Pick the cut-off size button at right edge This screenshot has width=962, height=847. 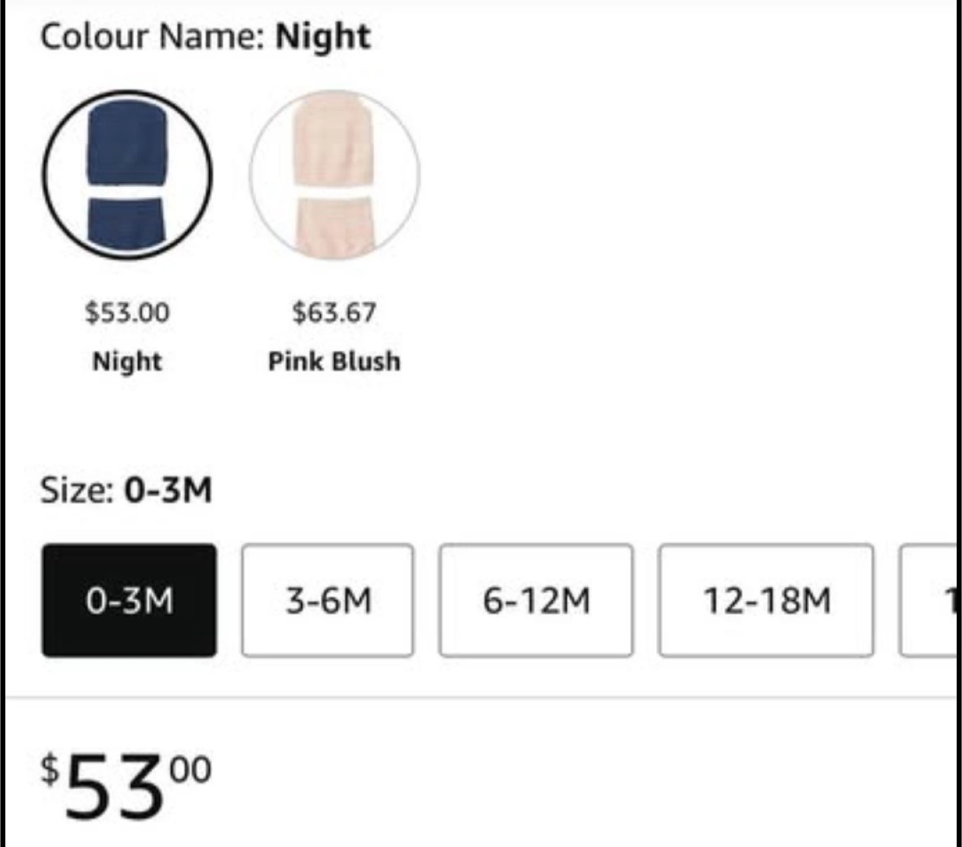pos(929,600)
